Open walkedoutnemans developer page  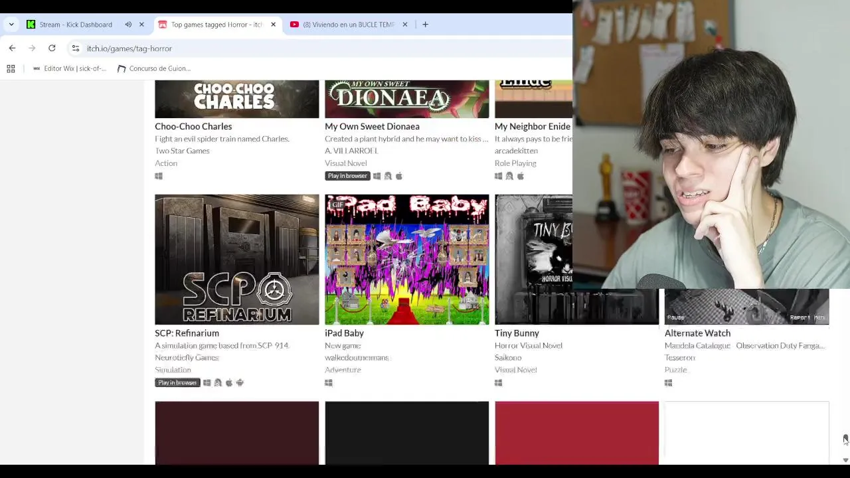click(357, 358)
